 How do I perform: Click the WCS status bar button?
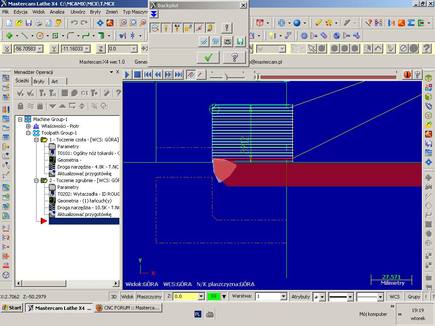(395, 297)
